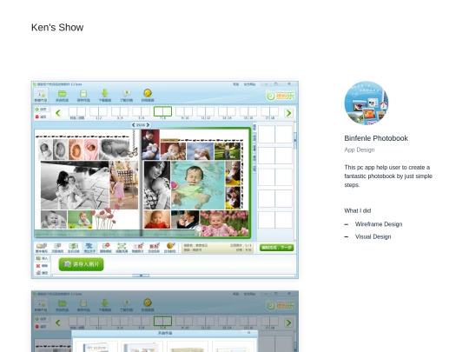The width and height of the screenshot is (469, 352).
Task: Choose the last blank layout in right template panel
Action: click(x=274, y=220)
